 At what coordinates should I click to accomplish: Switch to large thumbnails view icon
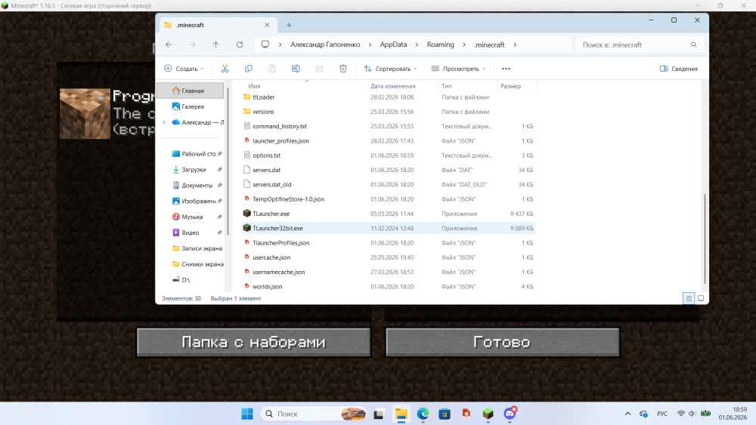pyautogui.click(x=701, y=298)
